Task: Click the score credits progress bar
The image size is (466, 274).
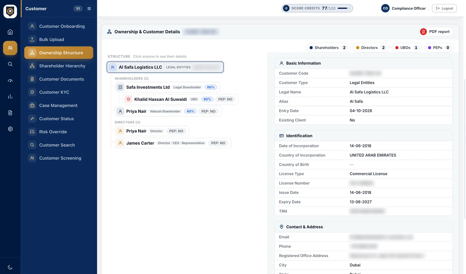Action: 344,8
